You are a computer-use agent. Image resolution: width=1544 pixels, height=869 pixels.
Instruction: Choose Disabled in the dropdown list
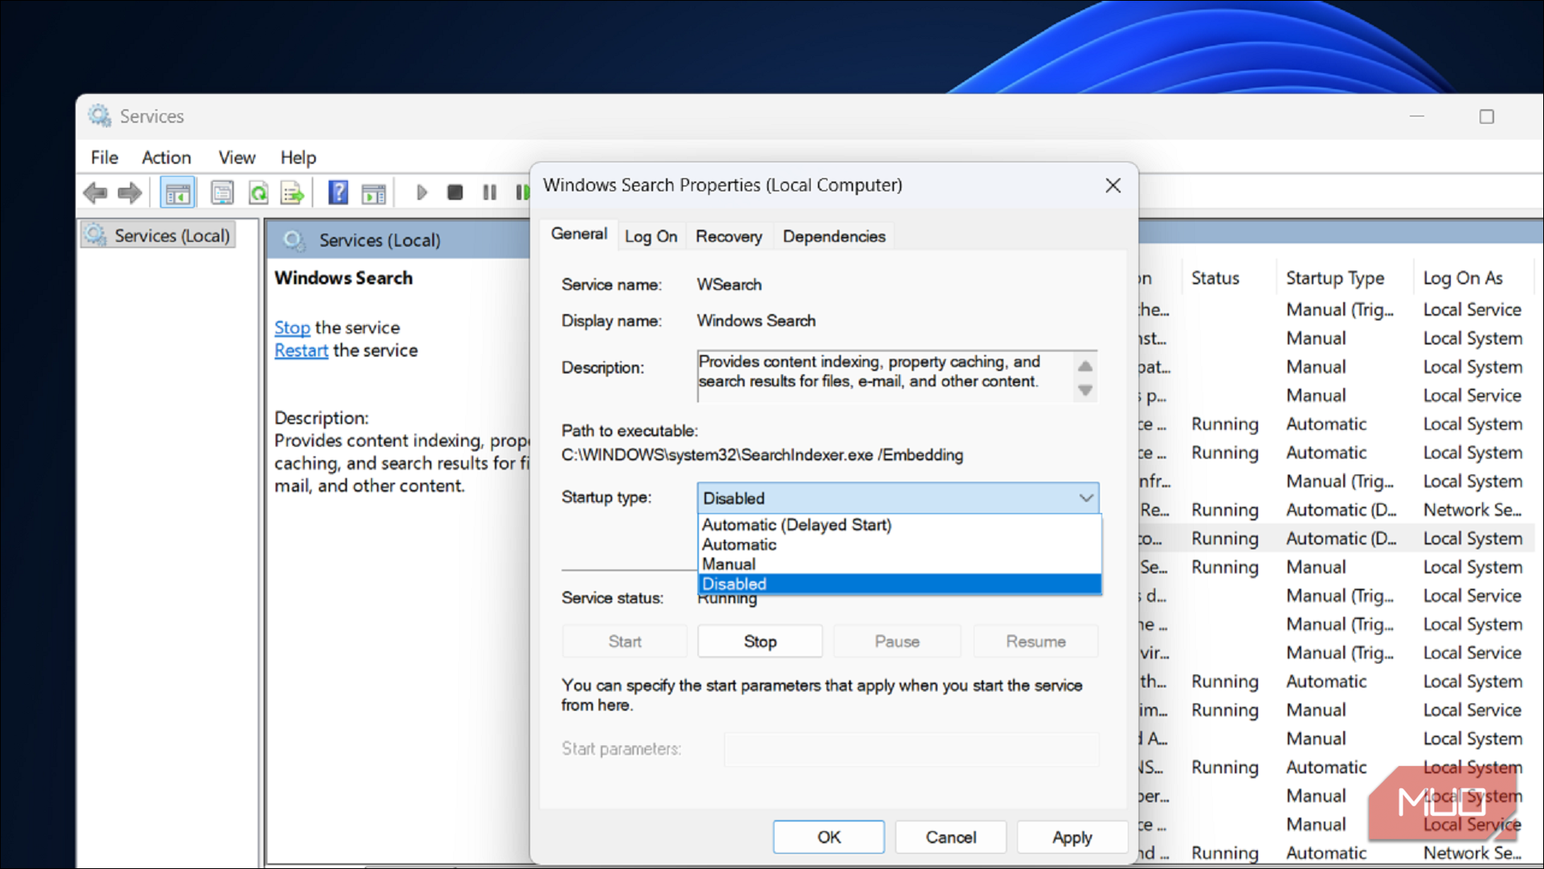(x=900, y=584)
